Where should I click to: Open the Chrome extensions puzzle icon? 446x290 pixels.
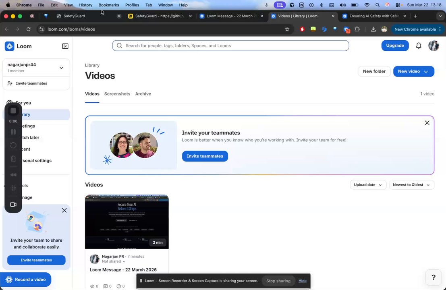click(357, 29)
